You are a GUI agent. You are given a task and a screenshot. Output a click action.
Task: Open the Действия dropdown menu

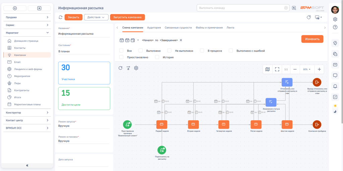[x=96, y=17]
